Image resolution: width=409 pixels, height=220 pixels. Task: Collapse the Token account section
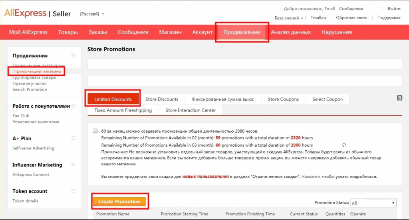point(73,191)
